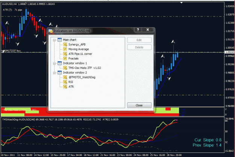Close the dialog with the X button

tap(148, 30)
